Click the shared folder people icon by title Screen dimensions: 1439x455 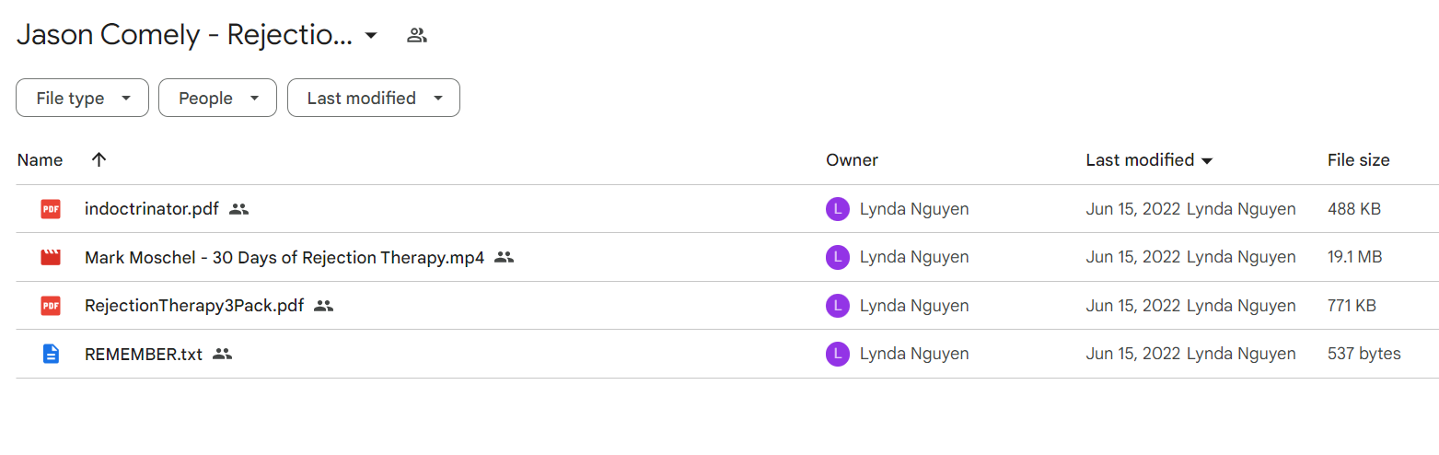[417, 36]
